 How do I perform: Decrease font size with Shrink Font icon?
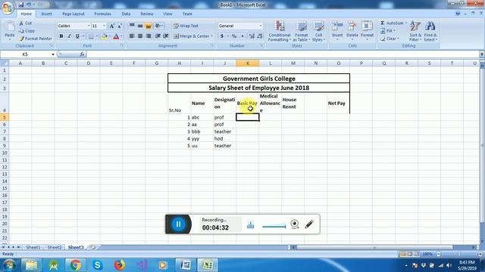click(120, 26)
